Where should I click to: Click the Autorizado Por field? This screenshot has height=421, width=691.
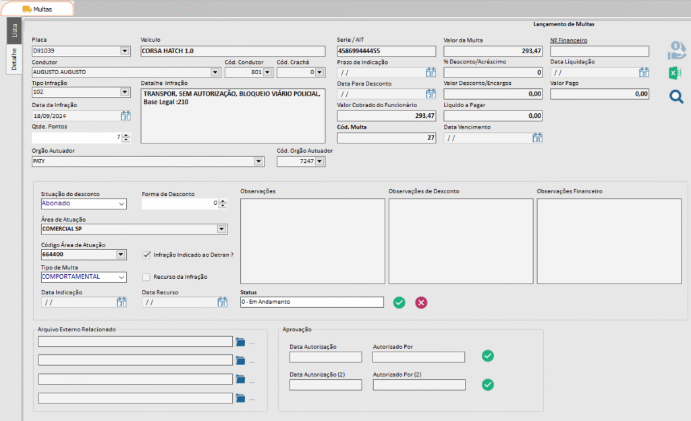pyautogui.click(x=418, y=357)
